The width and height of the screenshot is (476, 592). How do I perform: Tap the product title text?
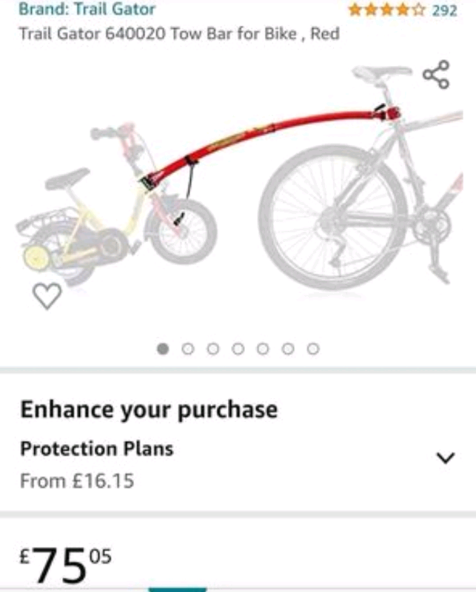point(178,34)
